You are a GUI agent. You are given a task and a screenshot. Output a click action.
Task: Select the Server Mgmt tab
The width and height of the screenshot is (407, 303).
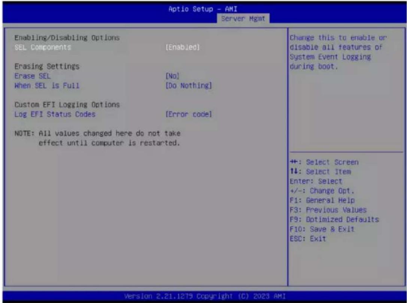[x=243, y=18]
